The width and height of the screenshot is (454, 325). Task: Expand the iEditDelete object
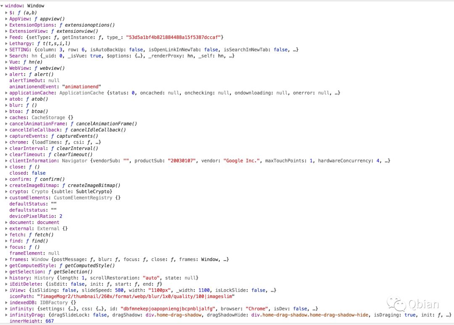click(x=6, y=284)
